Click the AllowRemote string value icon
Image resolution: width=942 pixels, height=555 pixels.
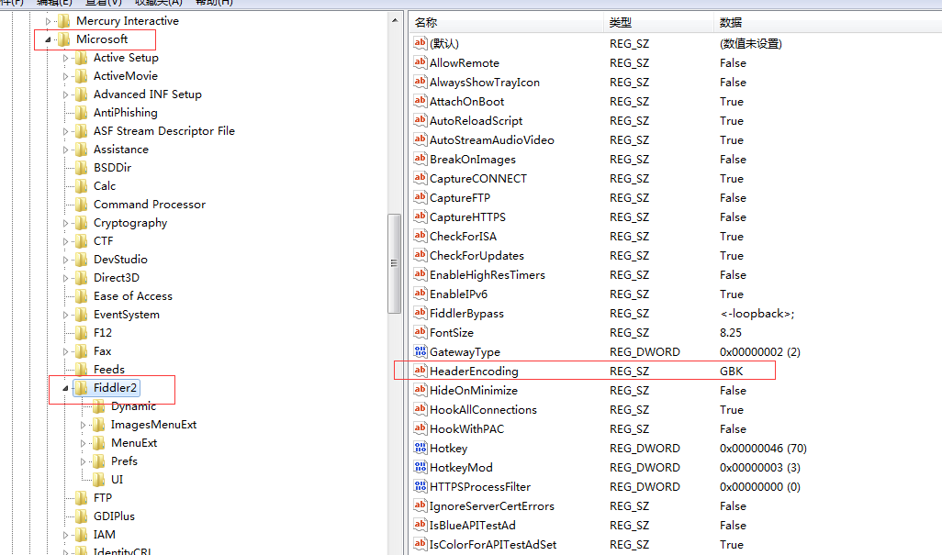tap(420, 61)
